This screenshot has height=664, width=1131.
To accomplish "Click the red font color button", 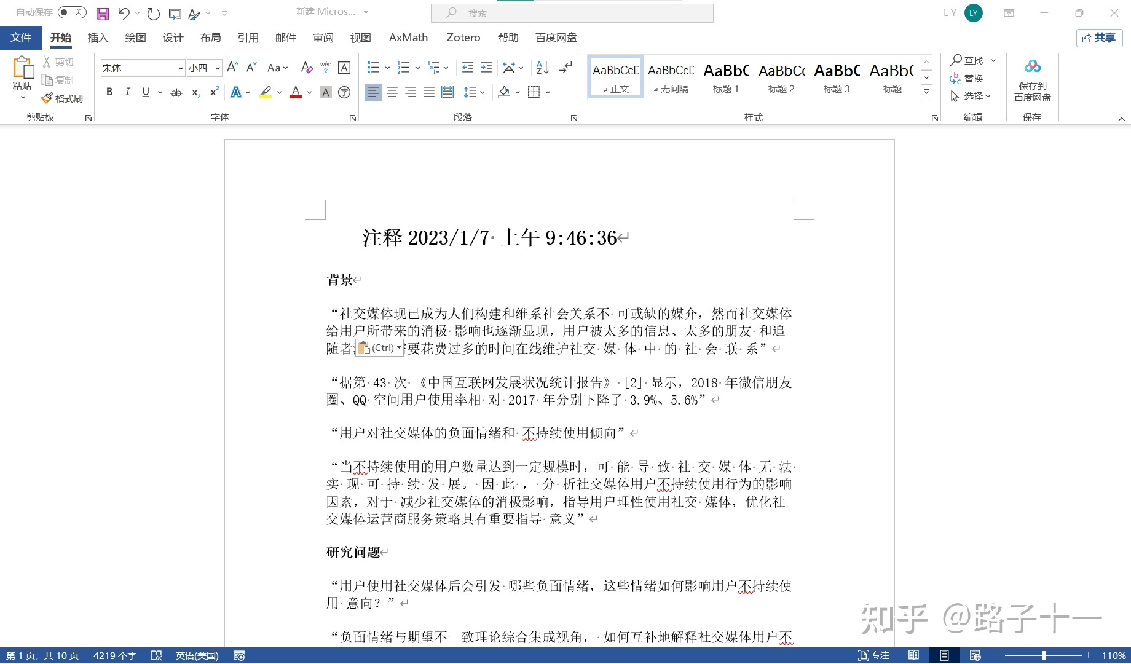I will click(296, 92).
